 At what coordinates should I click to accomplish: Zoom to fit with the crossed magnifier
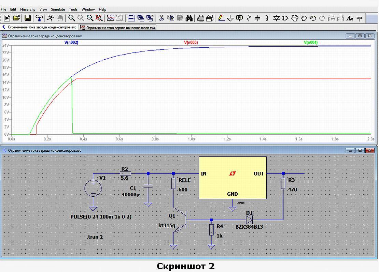99,18
